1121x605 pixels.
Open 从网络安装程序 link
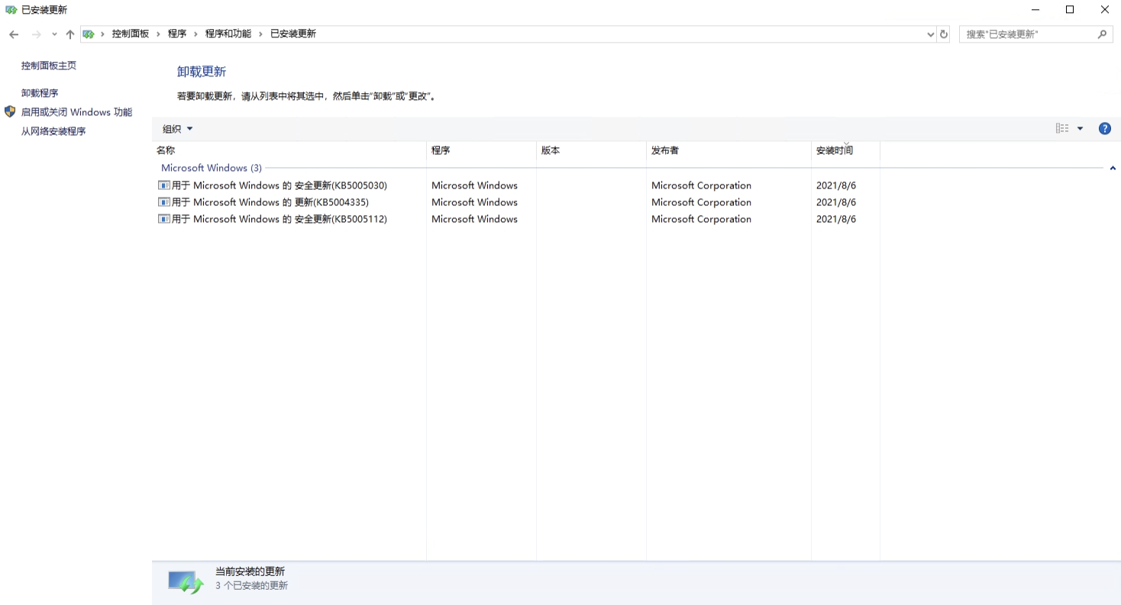coord(53,131)
